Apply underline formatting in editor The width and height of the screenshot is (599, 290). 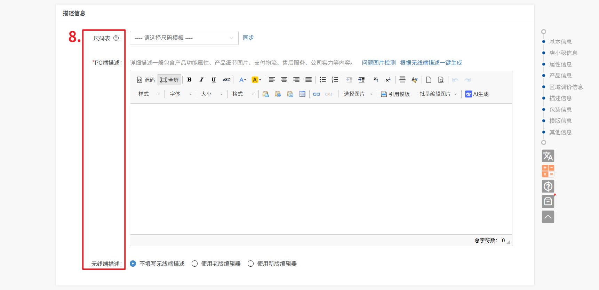(x=214, y=80)
